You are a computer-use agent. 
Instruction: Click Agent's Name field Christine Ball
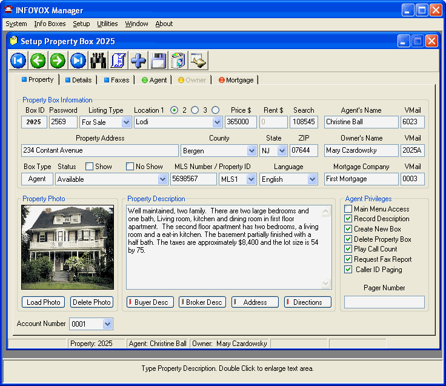pyautogui.click(x=361, y=122)
